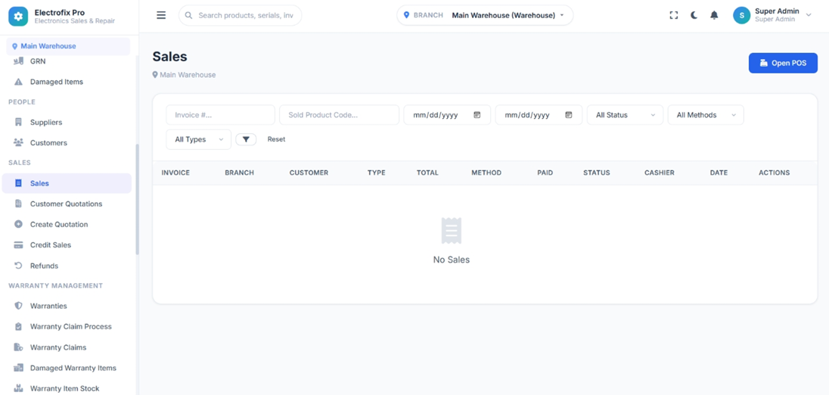Click the Electrofix Pro gear logo

(18, 16)
